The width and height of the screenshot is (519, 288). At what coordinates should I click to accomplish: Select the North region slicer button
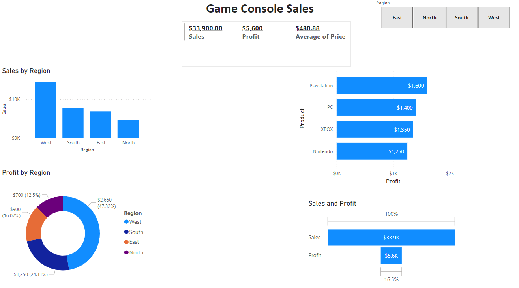coord(429,17)
